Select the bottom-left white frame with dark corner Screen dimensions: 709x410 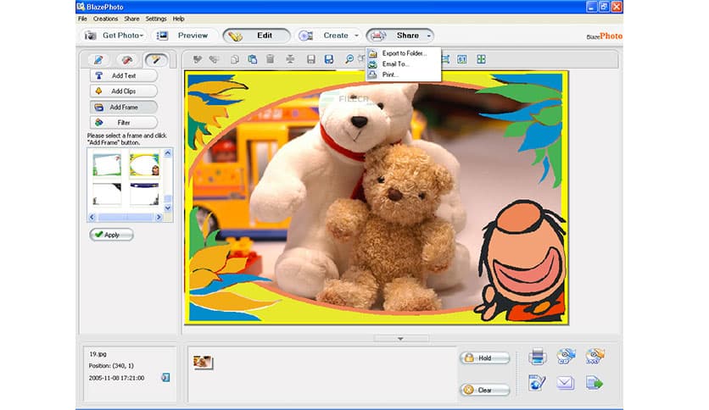tap(107, 194)
